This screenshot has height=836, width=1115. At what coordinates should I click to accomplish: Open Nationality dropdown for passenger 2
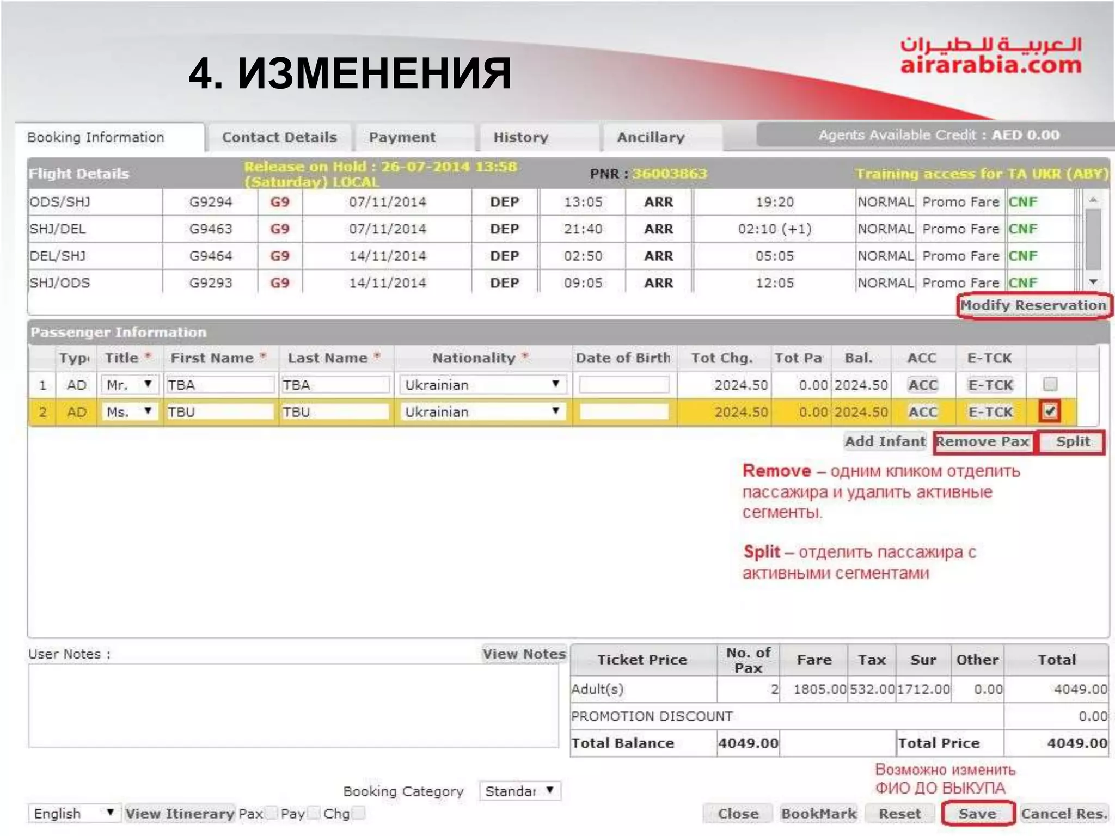tap(483, 411)
